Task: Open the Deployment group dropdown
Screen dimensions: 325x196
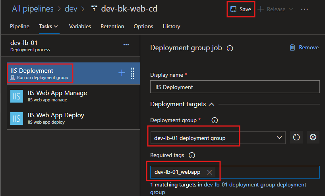Action: (x=218, y=138)
